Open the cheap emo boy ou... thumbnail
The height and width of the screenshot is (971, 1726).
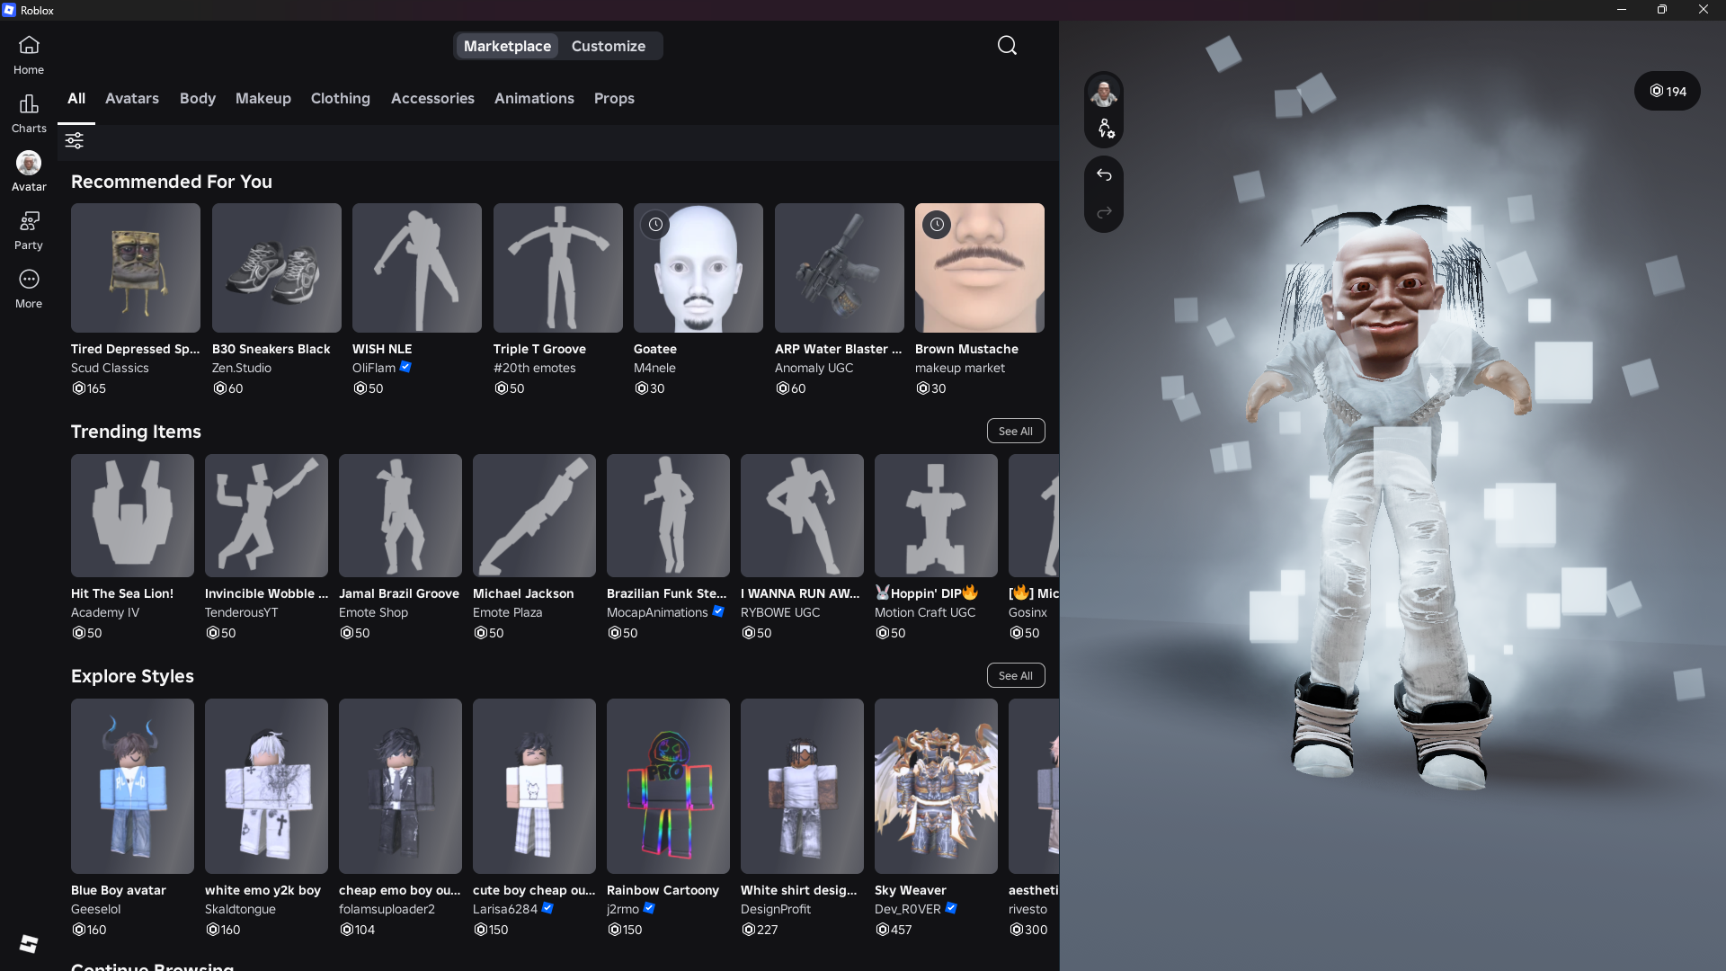[400, 786]
